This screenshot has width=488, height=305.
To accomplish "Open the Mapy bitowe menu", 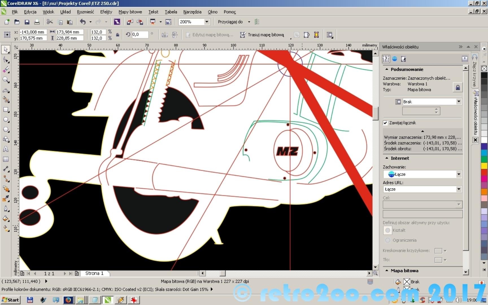I will pos(130,12).
